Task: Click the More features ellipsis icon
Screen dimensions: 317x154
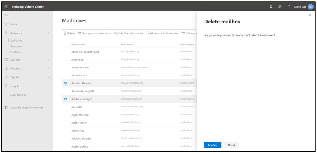Action: click(6, 95)
